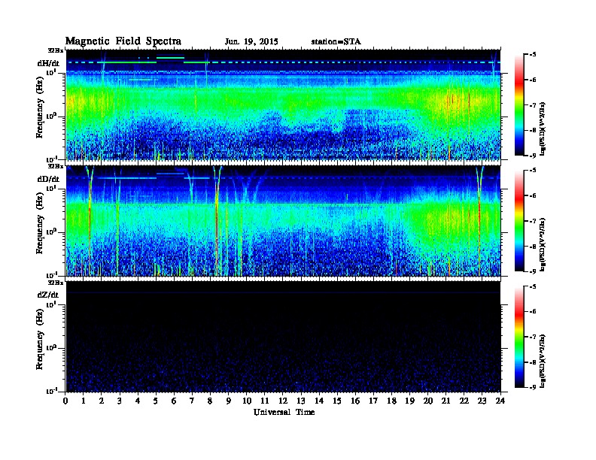
Task: Click the dH/dt panel label
Action: pyautogui.click(x=48, y=63)
